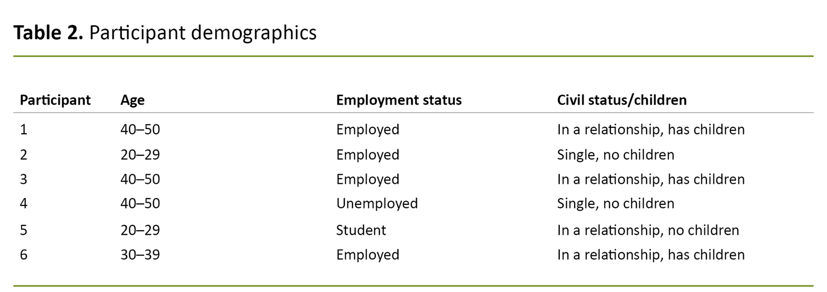Click participant number 3 cell
The width and height of the screenshot is (827, 292).
click(24, 179)
